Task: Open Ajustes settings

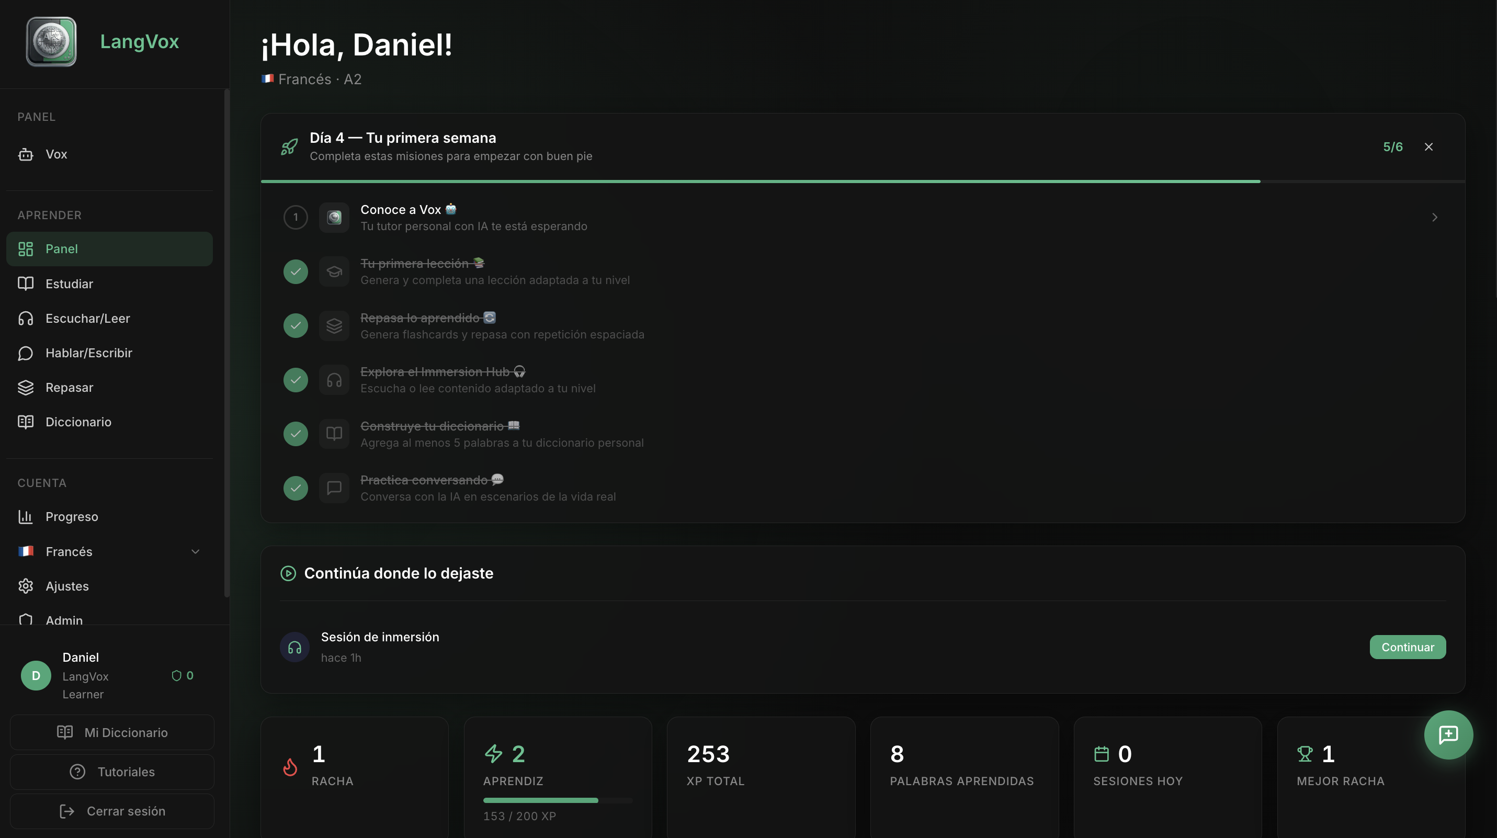Action: (x=109, y=586)
